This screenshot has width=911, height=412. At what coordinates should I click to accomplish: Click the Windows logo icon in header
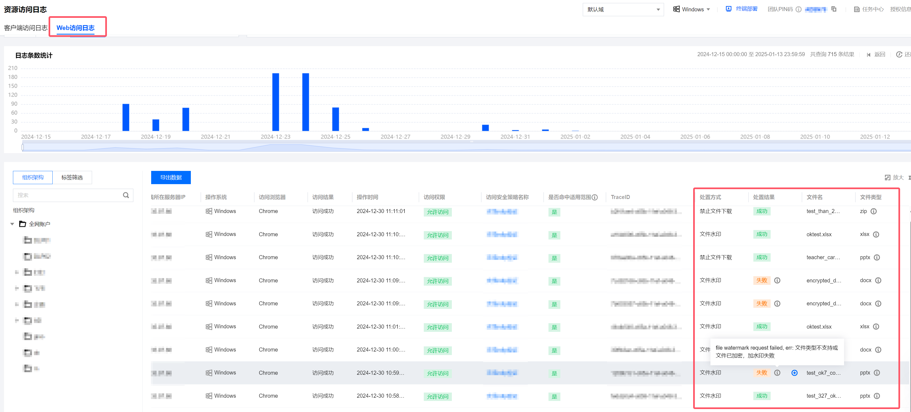(x=676, y=9)
